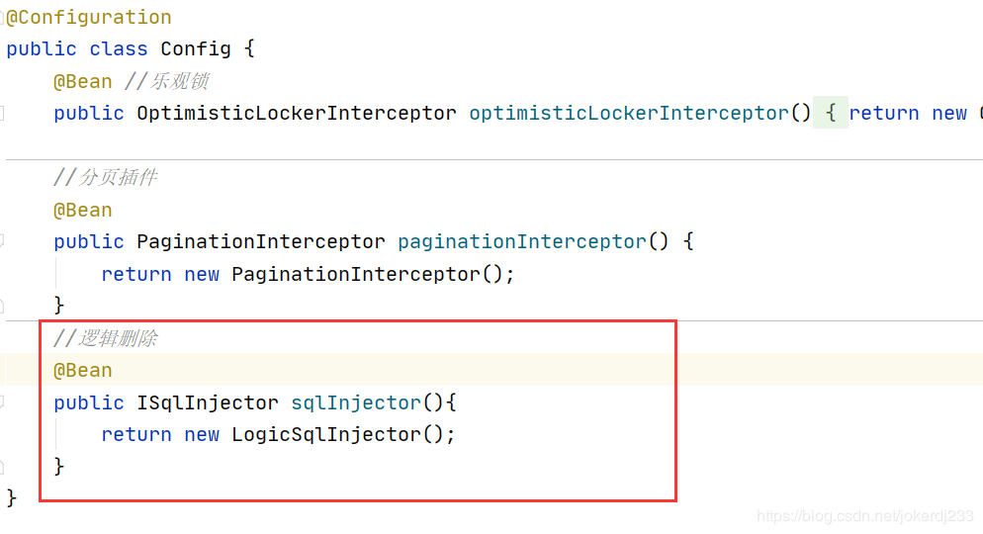
Task: Click new PaginationInterceptor() constructor call
Action: coord(349,274)
